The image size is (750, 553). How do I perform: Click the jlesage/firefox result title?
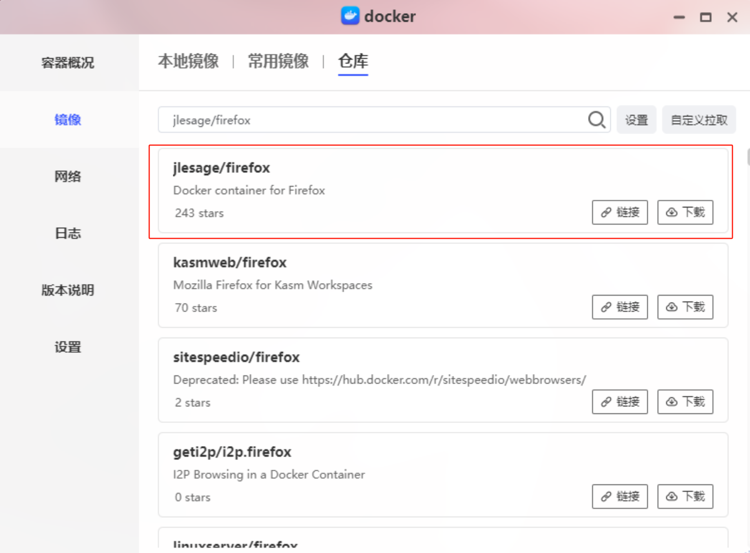pyautogui.click(x=221, y=168)
